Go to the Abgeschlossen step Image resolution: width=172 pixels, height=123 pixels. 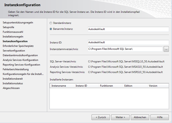(x=11, y=88)
